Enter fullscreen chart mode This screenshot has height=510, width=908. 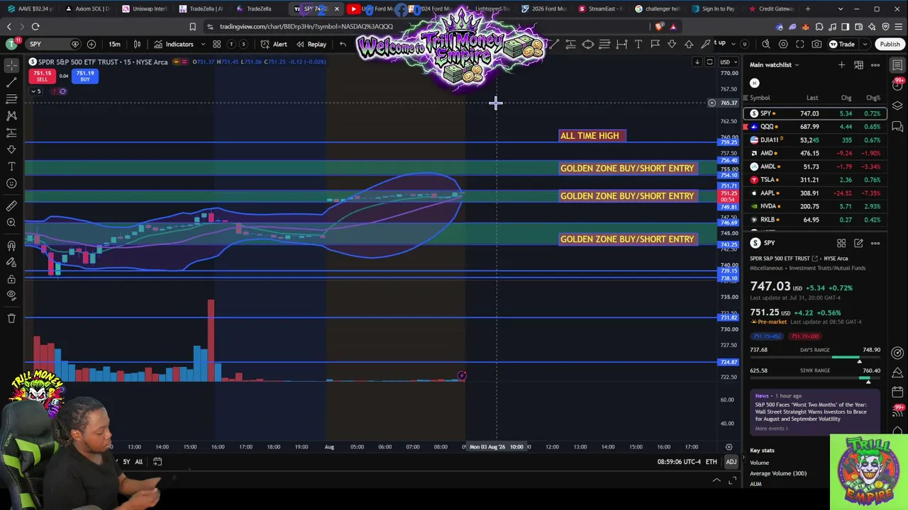pyautogui.click(x=800, y=44)
